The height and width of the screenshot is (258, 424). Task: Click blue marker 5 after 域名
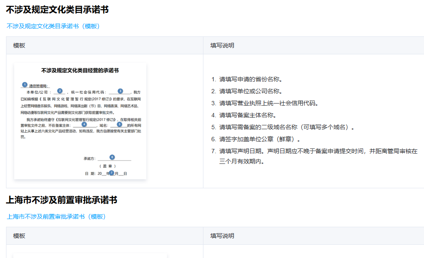pyautogui.click(x=119, y=124)
